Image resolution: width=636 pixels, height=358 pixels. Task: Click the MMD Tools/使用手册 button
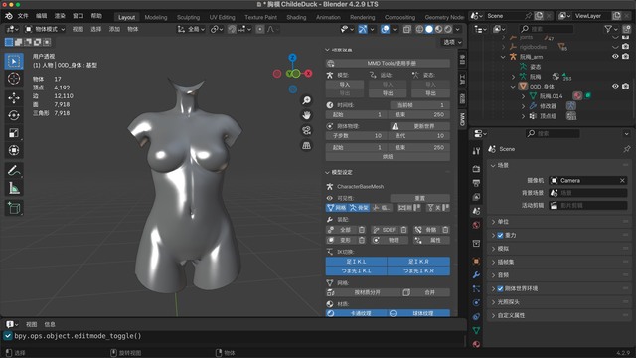(x=388, y=64)
